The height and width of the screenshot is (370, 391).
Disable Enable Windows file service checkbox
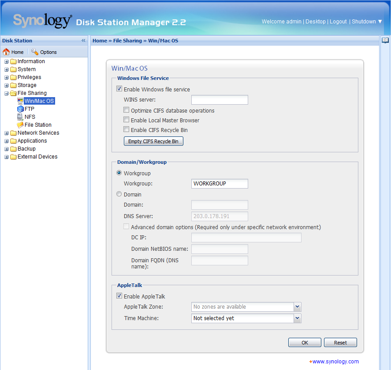(x=119, y=89)
